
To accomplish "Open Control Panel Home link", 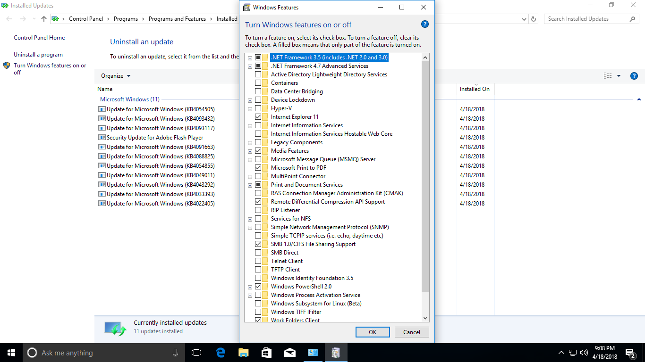I will 39,38.
